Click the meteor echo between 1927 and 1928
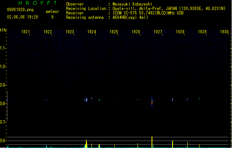Viewport: 232px width, 148px height. pyautogui.click(x=173, y=100)
